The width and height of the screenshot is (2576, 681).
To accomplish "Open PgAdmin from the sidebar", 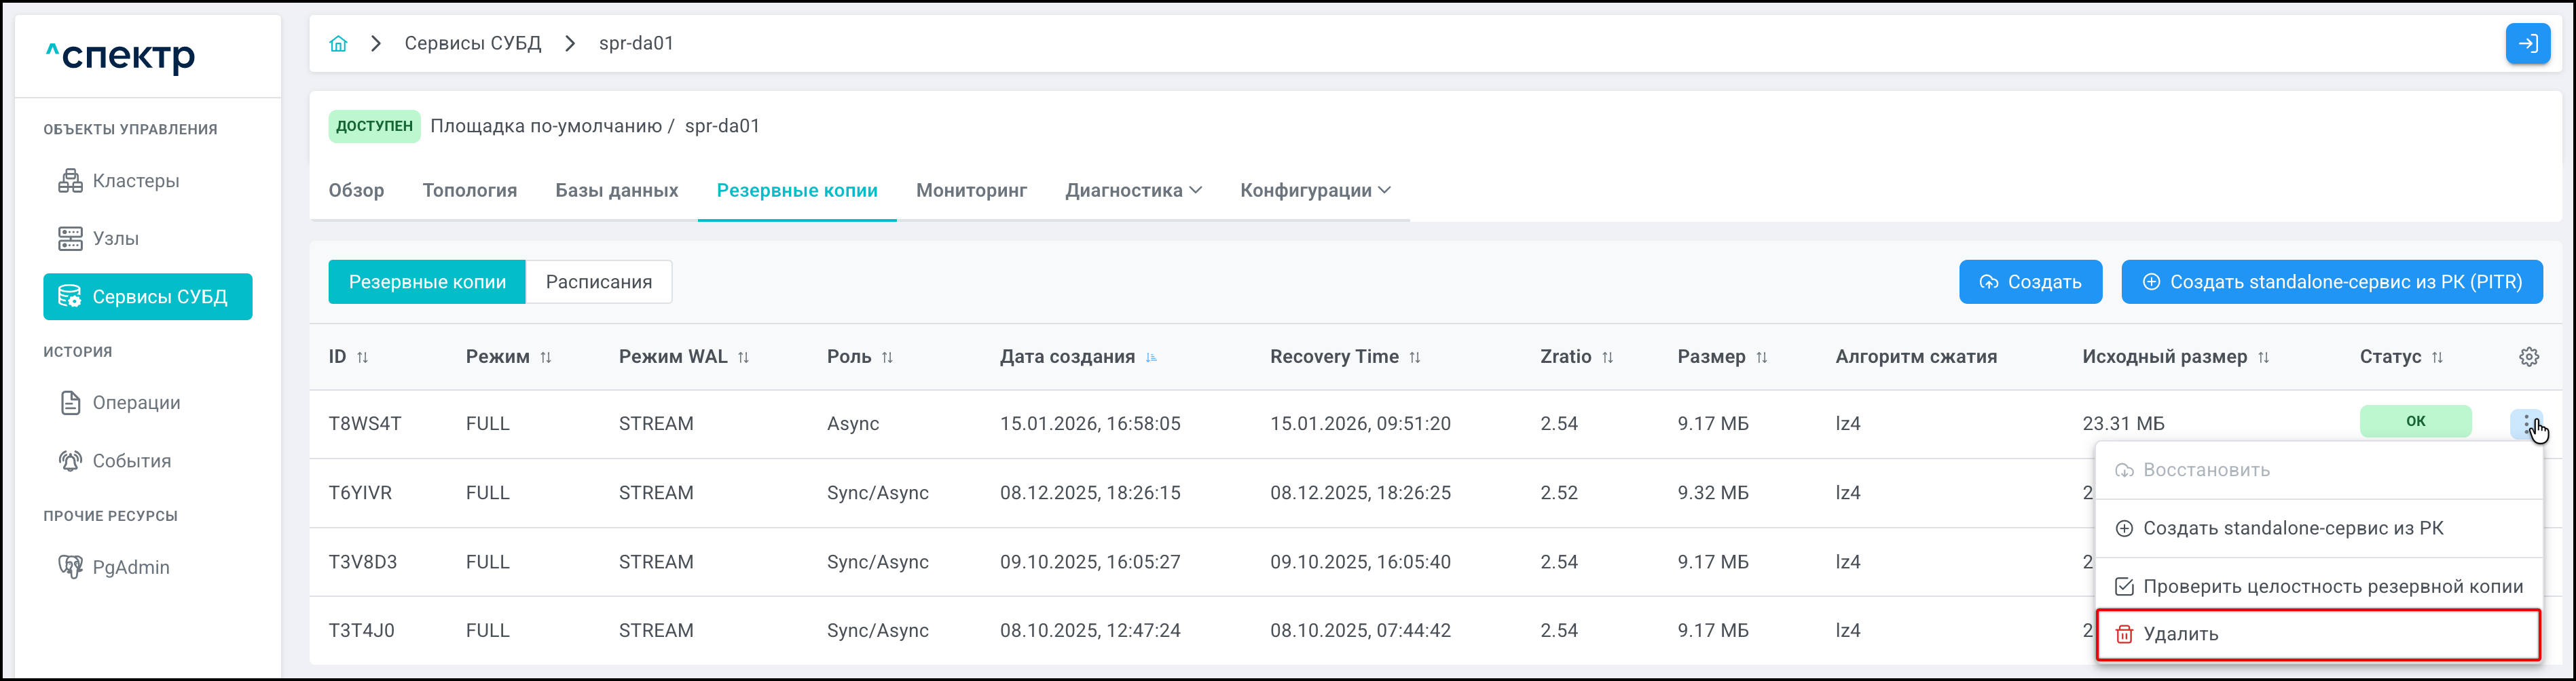I will click(130, 567).
